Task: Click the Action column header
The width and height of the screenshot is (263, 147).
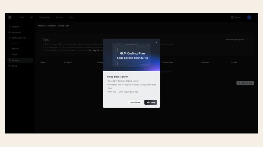Action: tap(234, 63)
